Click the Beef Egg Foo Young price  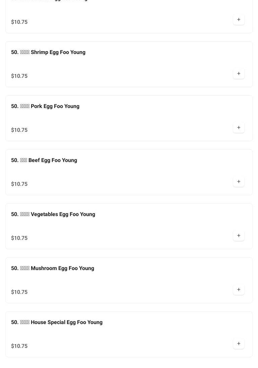pos(19,184)
